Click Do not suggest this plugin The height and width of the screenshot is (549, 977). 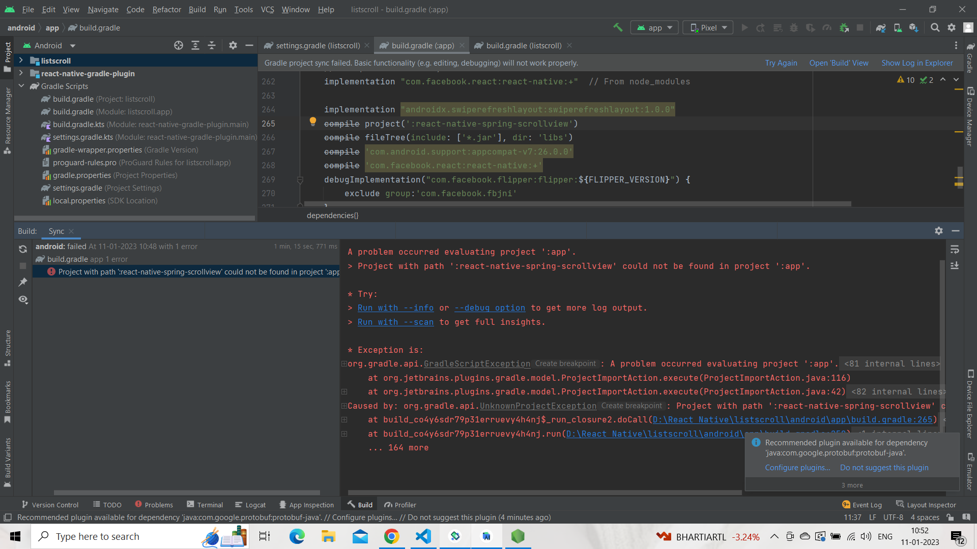pos(884,468)
